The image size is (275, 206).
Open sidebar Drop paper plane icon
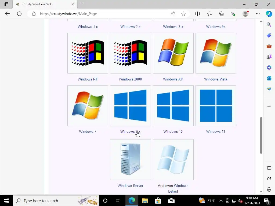(x=269, y=89)
